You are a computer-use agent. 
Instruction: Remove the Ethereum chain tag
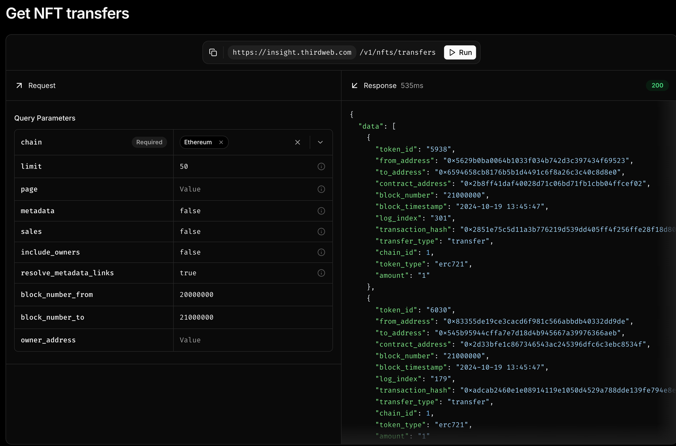point(221,142)
